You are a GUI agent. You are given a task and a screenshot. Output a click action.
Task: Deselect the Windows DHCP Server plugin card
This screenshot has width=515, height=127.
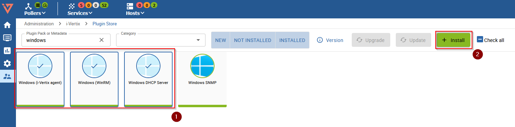tap(148, 79)
